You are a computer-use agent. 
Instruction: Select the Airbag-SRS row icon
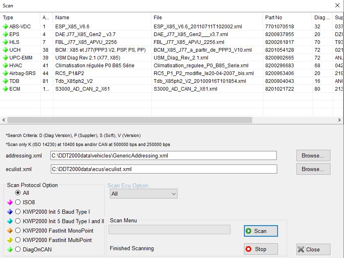click(5, 73)
